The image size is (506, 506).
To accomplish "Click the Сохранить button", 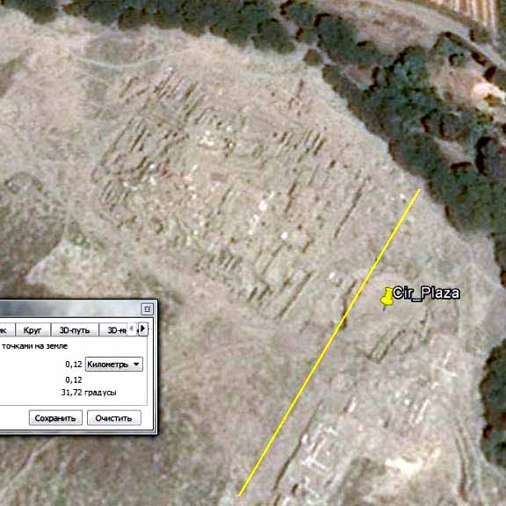I will [55, 418].
